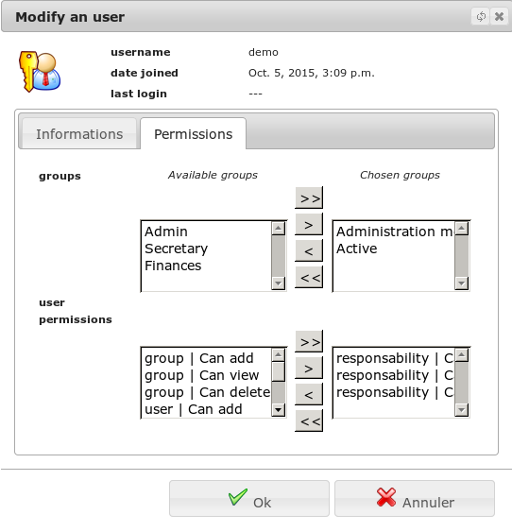Close the Modify an user dialog
512x532 pixels.
(x=499, y=16)
